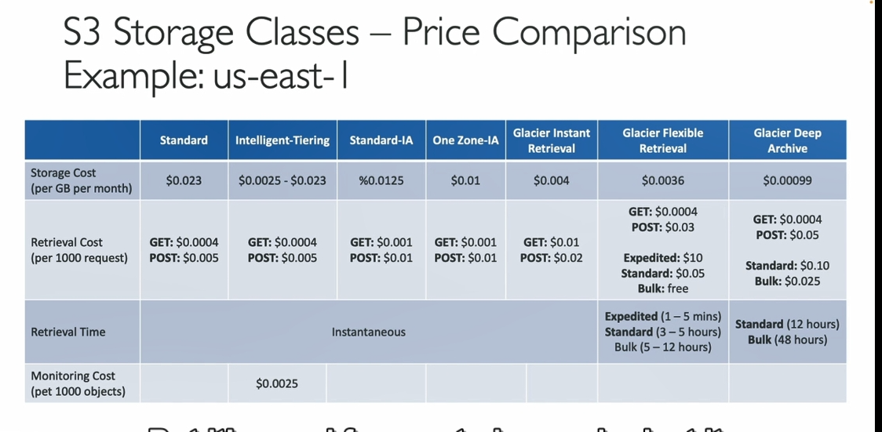
Task: Select the Glacier Flexible Retrieval header
Action: [x=663, y=140]
